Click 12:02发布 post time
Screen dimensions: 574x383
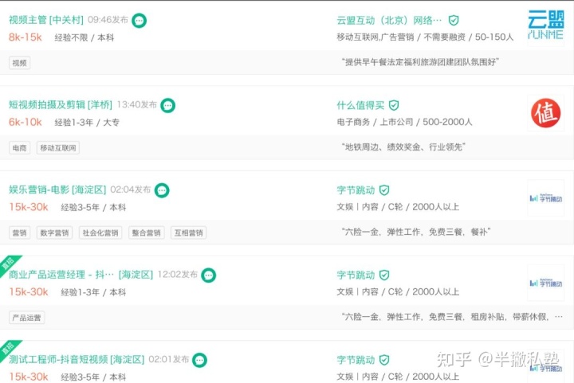[178, 275]
